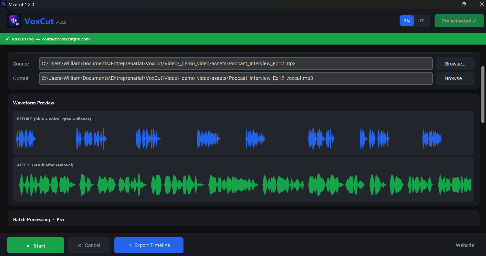Start processing with the Start button
Screen dimensions: 486x256
pos(36,245)
